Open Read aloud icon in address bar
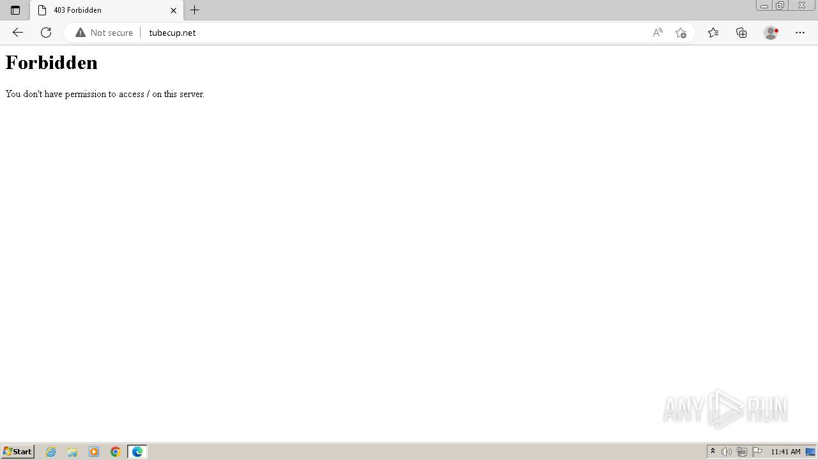 pos(658,33)
